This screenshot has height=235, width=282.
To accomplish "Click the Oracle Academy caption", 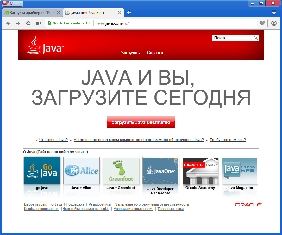I will tap(200, 188).
